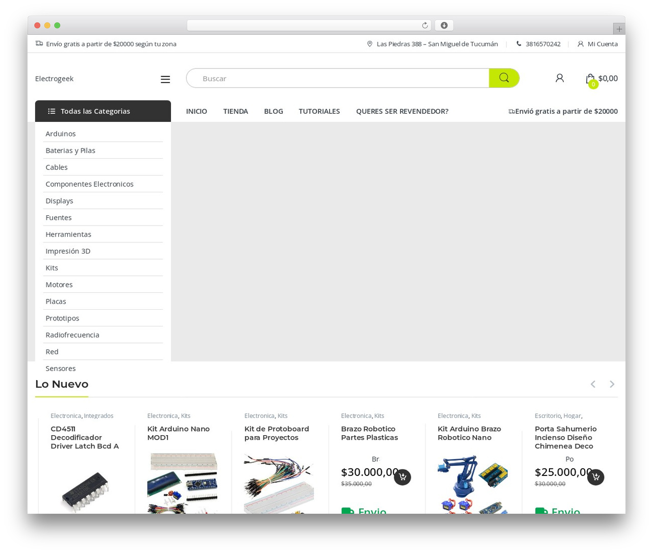Click the browser download icon
Image resolution: width=653 pixels, height=553 pixels.
[444, 26]
